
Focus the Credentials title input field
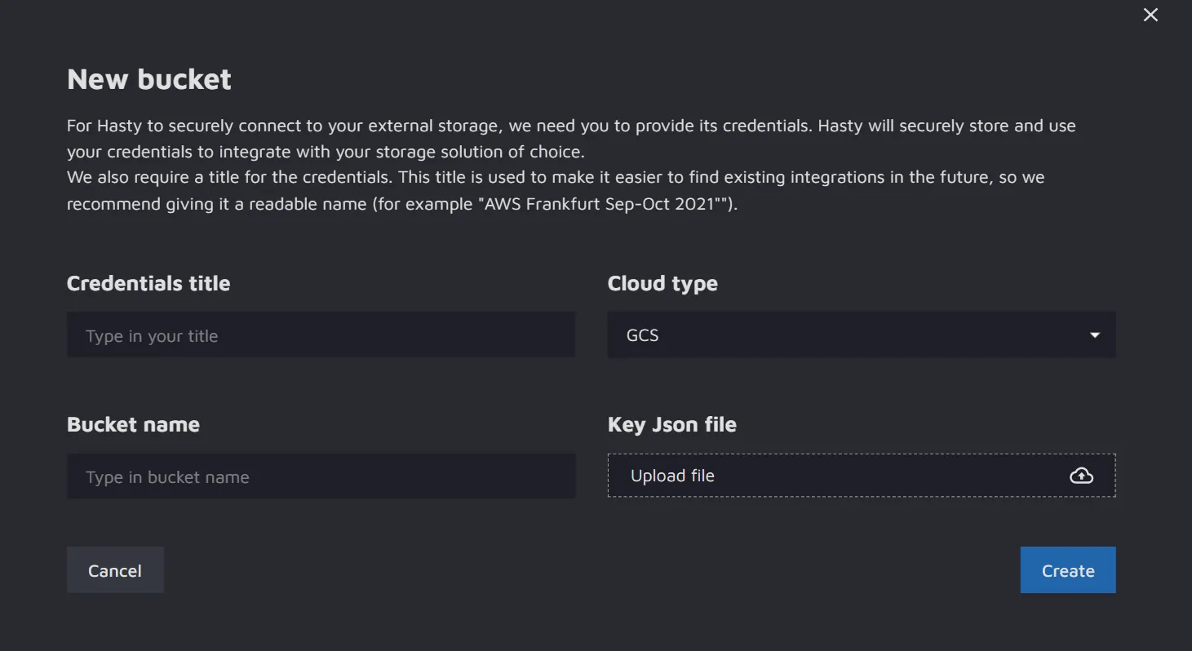pos(321,335)
